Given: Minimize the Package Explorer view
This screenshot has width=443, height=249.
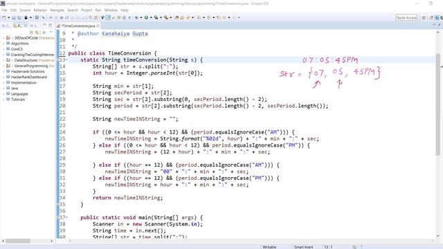Looking at the screenshot, I should pos(44,26).
